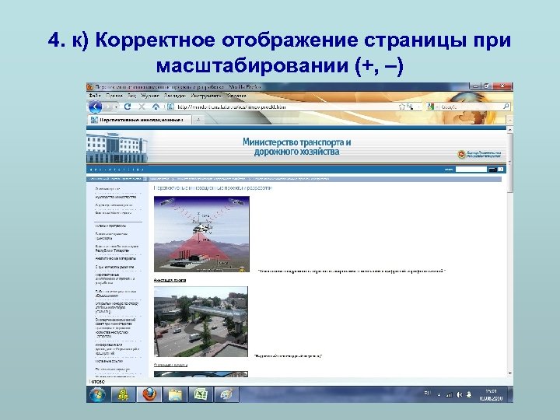This screenshot has height=420, width=560.
Task: Click the ministry building banner image
Action: [117, 148]
